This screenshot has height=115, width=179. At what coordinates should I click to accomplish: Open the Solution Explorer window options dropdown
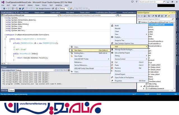(x=170, y=13)
